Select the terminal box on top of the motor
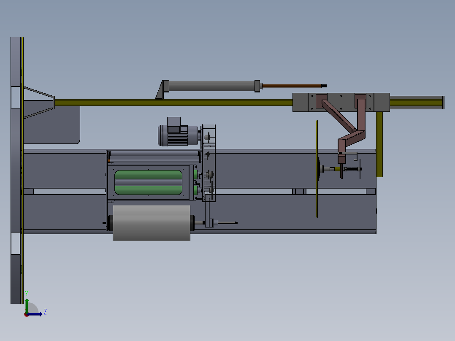Screen dimensions: 455x341 pos(174,125)
